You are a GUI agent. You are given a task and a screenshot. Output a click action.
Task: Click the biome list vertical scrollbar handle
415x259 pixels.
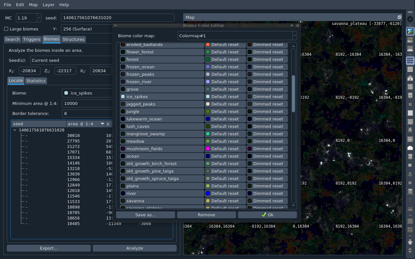pyautogui.click(x=293, y=94)
